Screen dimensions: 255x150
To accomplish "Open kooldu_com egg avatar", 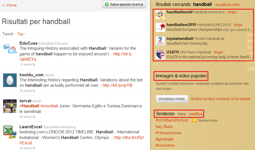I will (x=10, y=80).
